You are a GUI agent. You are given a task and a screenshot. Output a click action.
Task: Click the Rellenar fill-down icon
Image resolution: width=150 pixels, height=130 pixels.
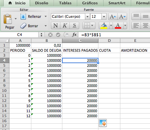pos(23,16)
